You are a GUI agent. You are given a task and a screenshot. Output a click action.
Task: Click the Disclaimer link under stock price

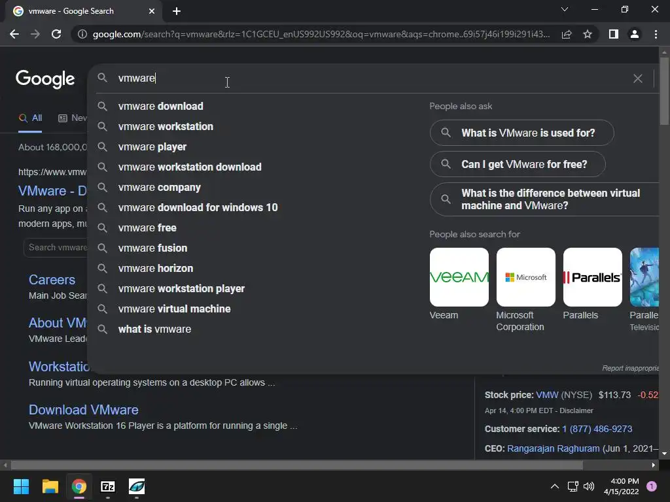[576, 410]
